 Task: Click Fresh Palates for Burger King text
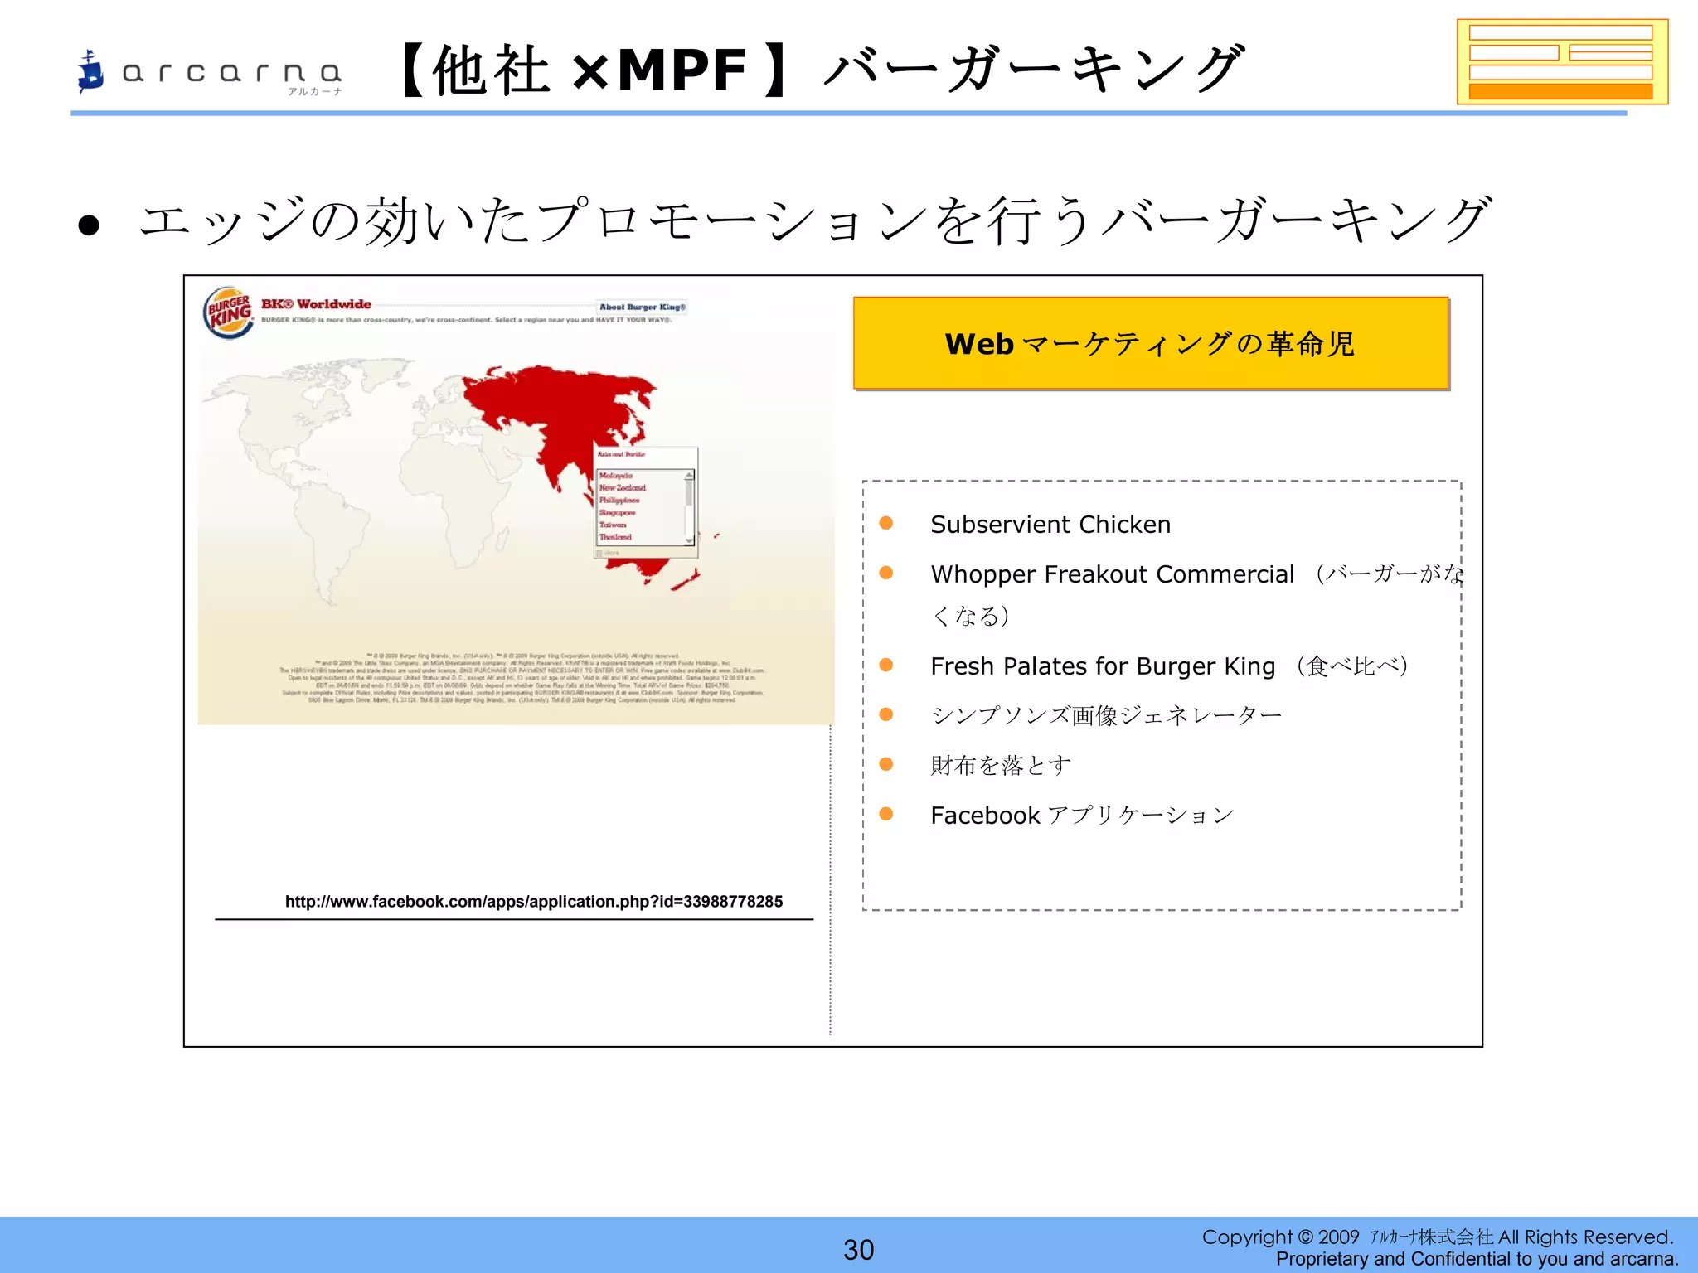pos(1103,666)
